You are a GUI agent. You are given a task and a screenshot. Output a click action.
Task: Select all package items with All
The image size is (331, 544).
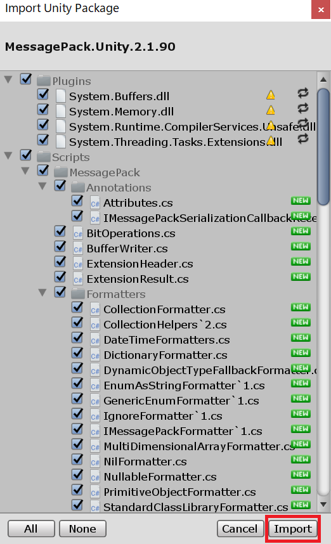[31, 528]
